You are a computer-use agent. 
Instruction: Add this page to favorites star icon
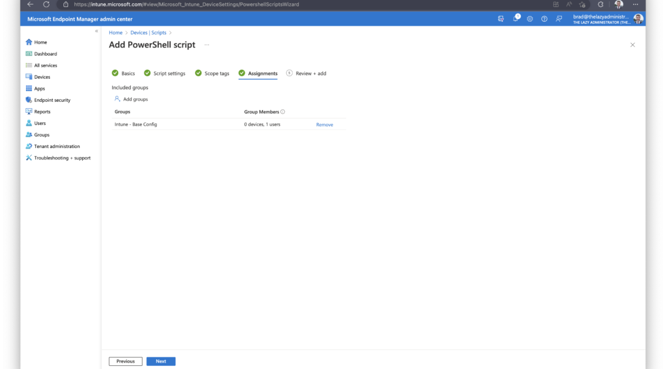[x=583, y=4]
